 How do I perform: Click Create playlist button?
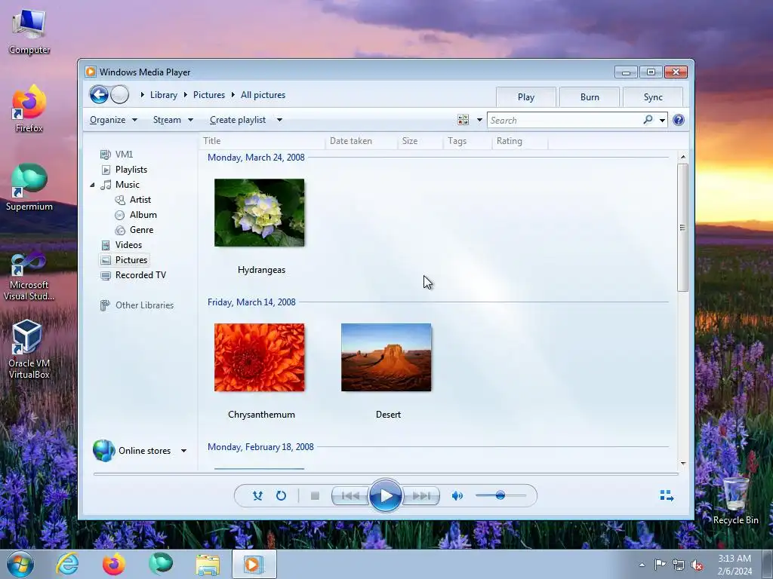(x=238, y=120)
